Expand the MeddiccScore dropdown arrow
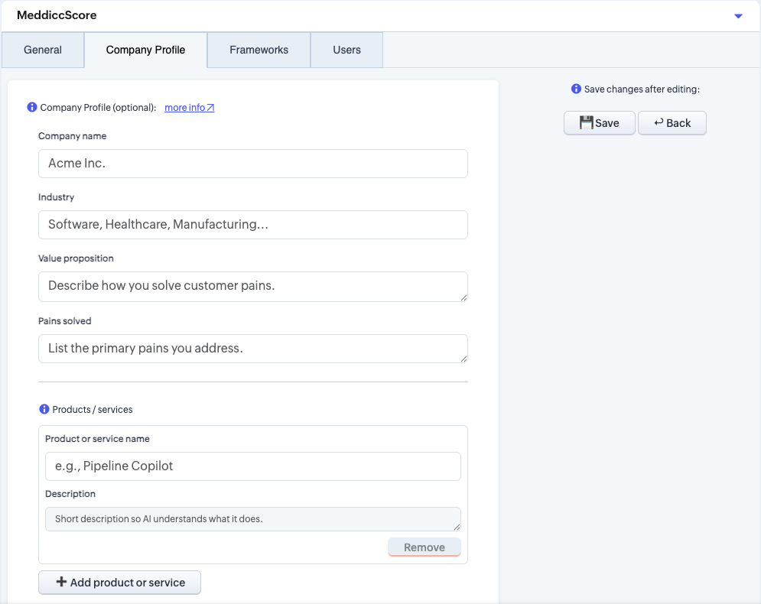The image size is (761, 604). click(738, 16)
